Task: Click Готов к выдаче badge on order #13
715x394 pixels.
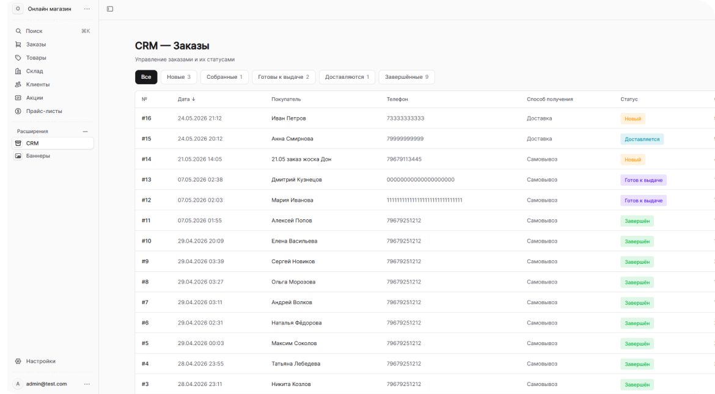Action: pos(643,180)
